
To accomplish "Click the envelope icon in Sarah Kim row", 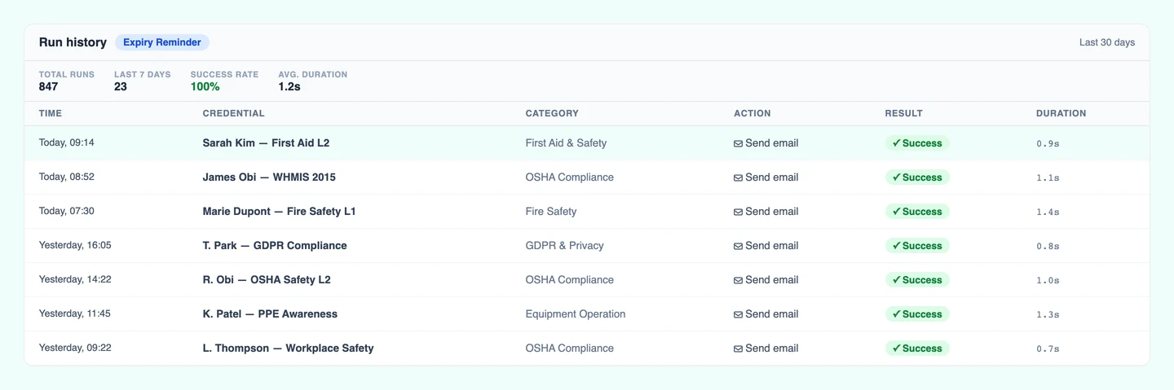I will pos(738,143).
